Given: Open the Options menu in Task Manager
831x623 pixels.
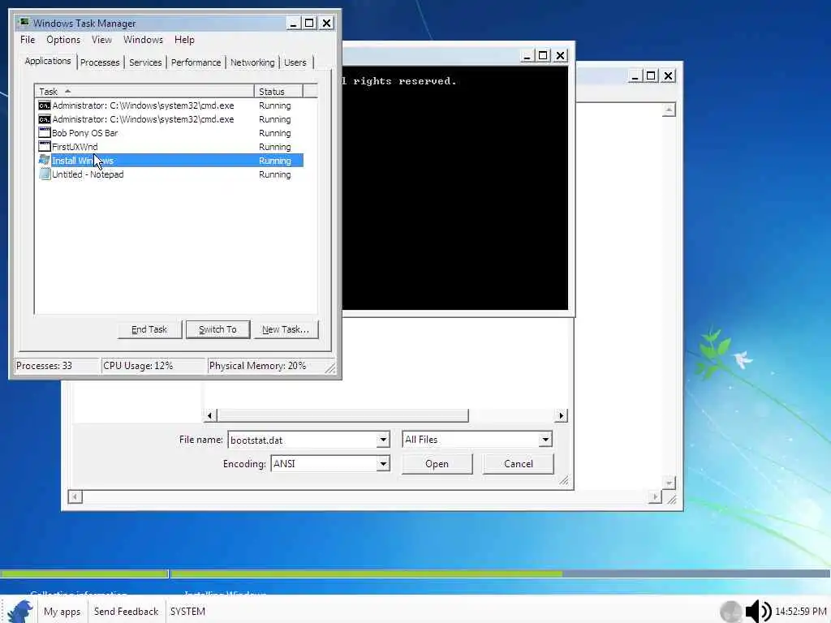Looking at the screenshot, I should [63, 40].
